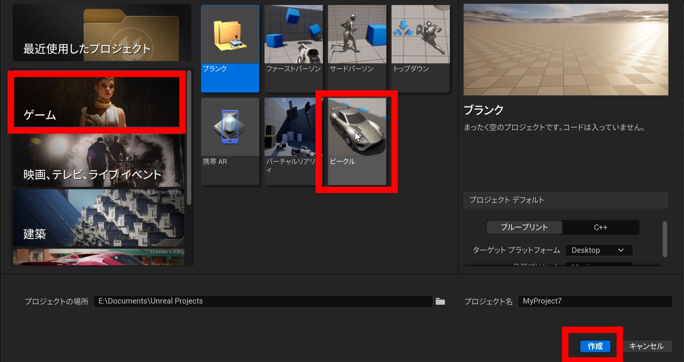Viewport: 684px width, 362px height.
Task: Select the ゲーム category
Action: click(x=97, y=102)
